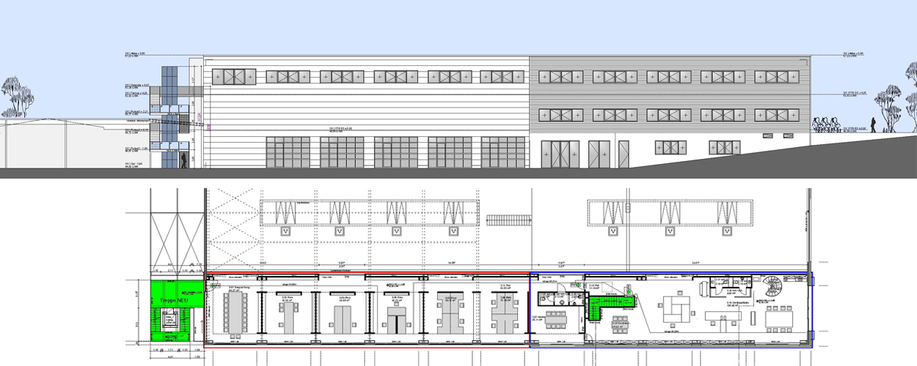Select the walking pedestrian silhouette on slope
Screen dimensions: 917x366
pyautogui.click(x=873, y=124)
